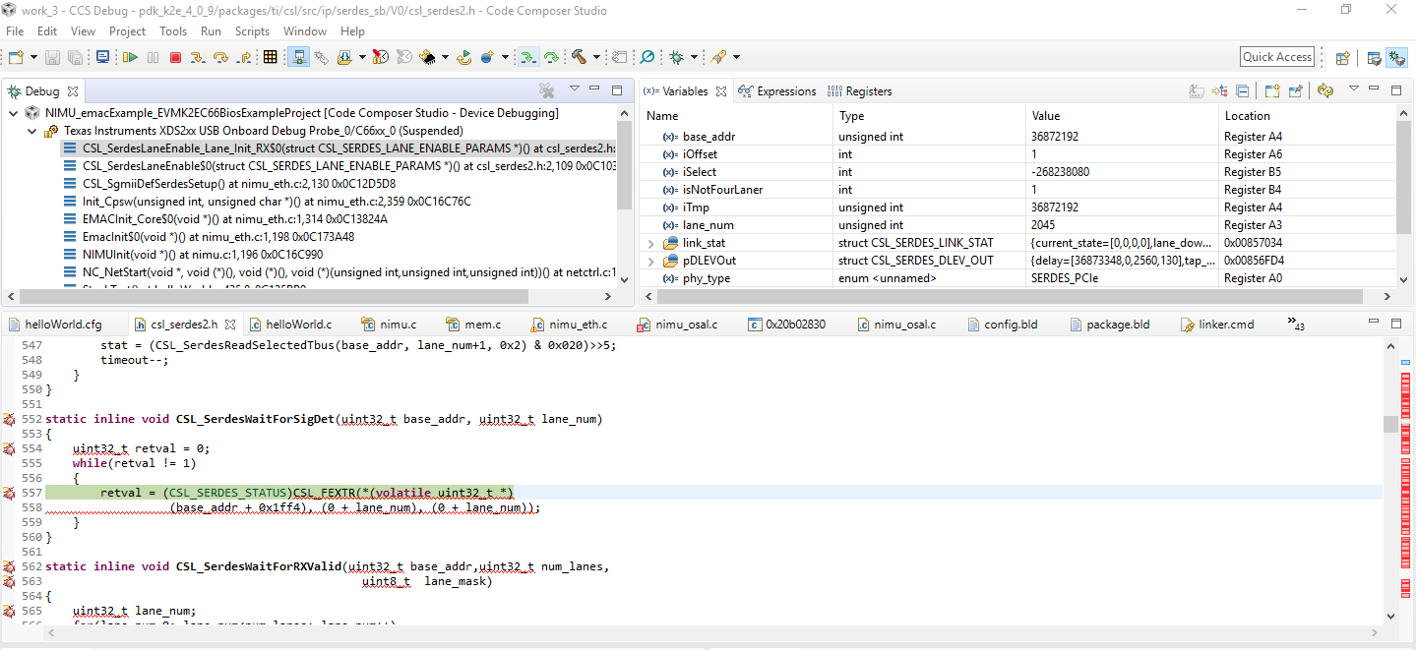The image size is (1416, 650).
Task: Collapse all entries in the Variables view
Action: (1243, 90)
